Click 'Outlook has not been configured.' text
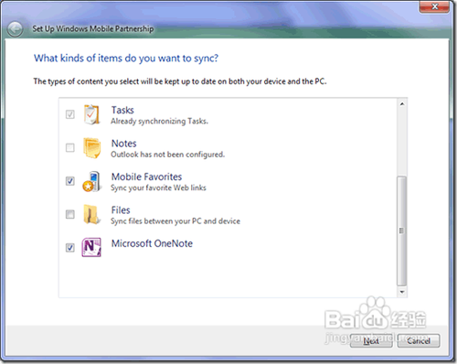This screenshot has height=364, width=457. 167,155
